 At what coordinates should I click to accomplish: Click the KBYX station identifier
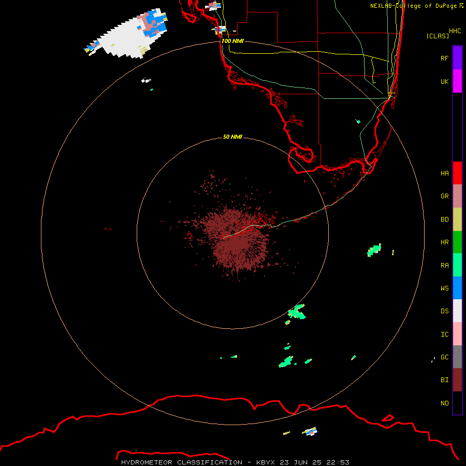pyautogui.click(x=266, y=462)
